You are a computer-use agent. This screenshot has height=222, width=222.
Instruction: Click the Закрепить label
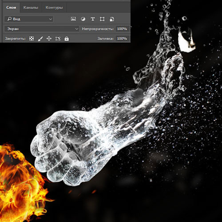click(x=15, y=39)
